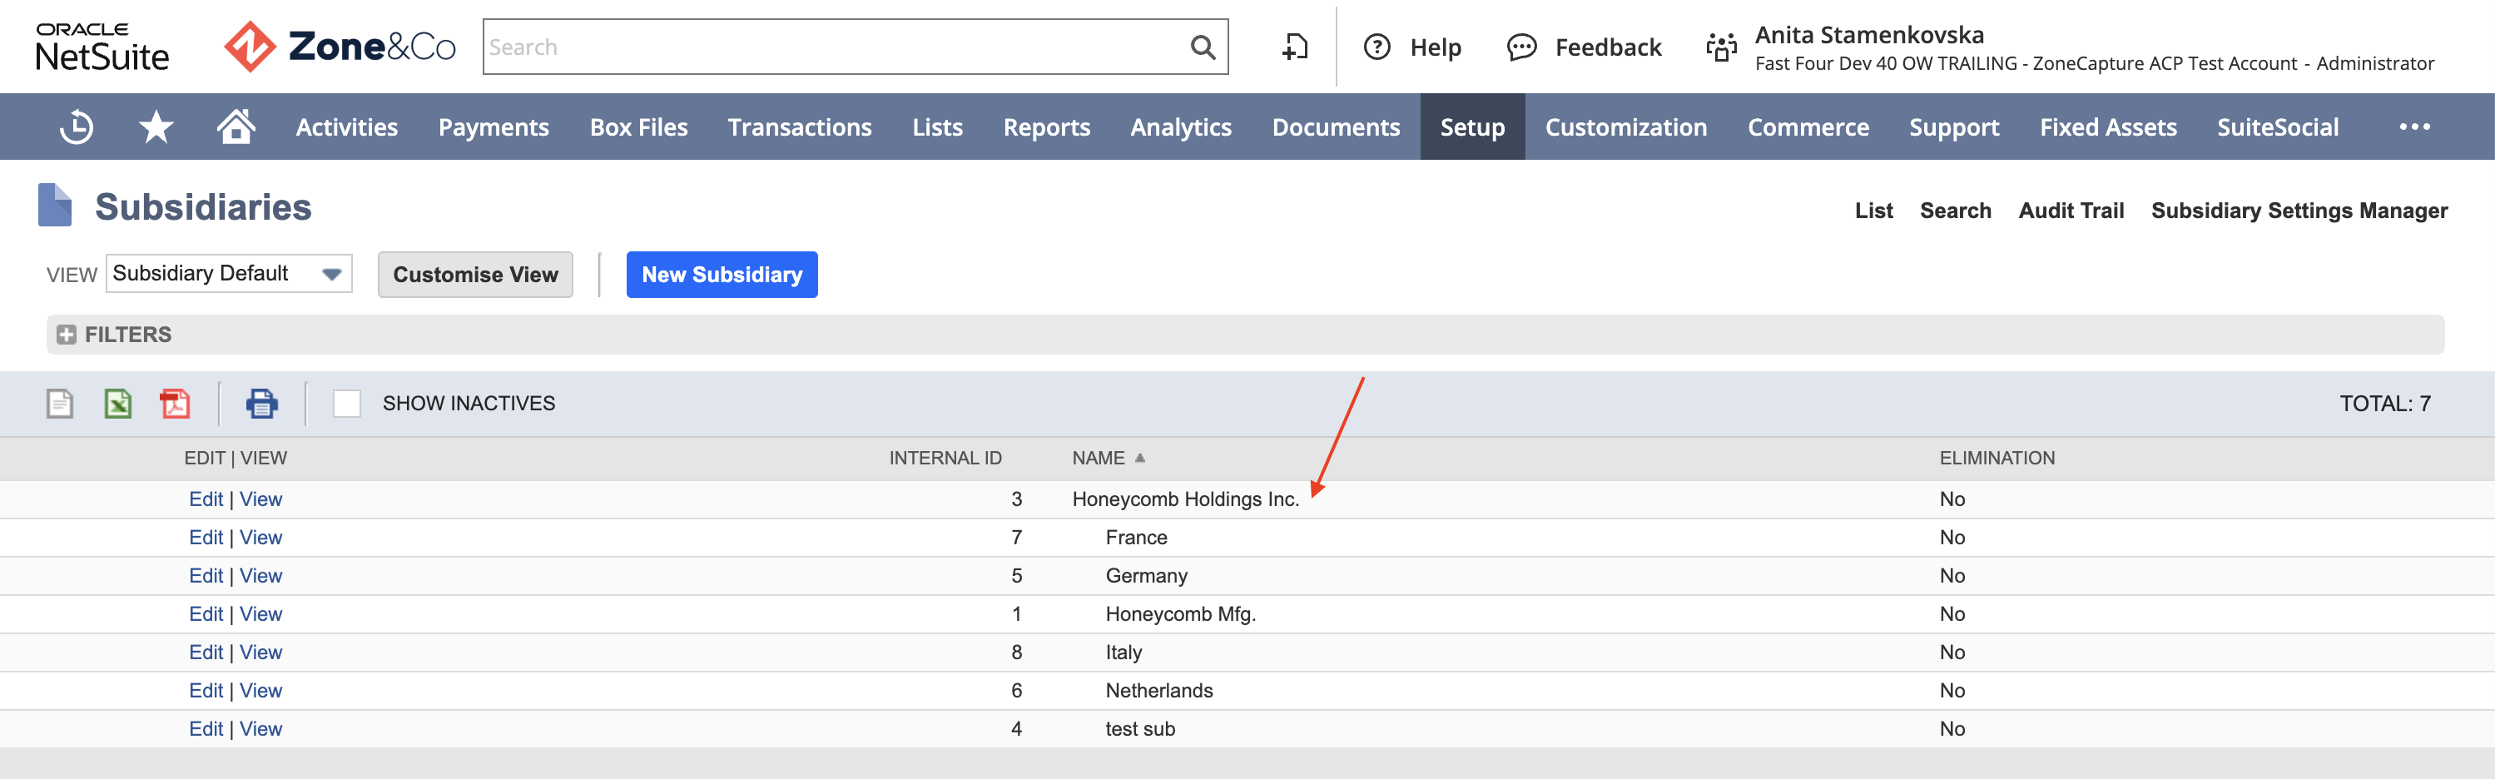Click the search magnifier icon
Screen dimensions: 2495x779
click(1202, 47)
